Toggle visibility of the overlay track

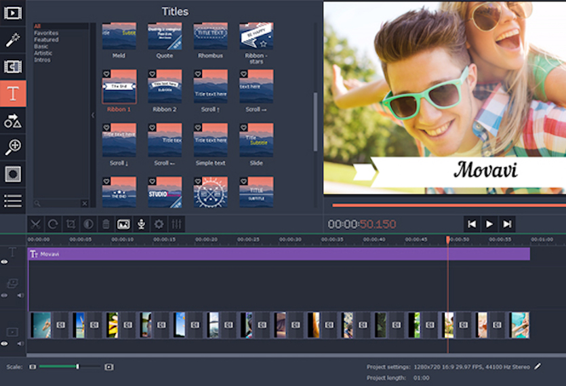(4, 295)
